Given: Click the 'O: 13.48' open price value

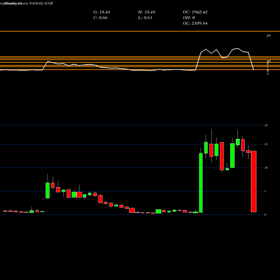Looking at the screenshot, I should 101,12.
